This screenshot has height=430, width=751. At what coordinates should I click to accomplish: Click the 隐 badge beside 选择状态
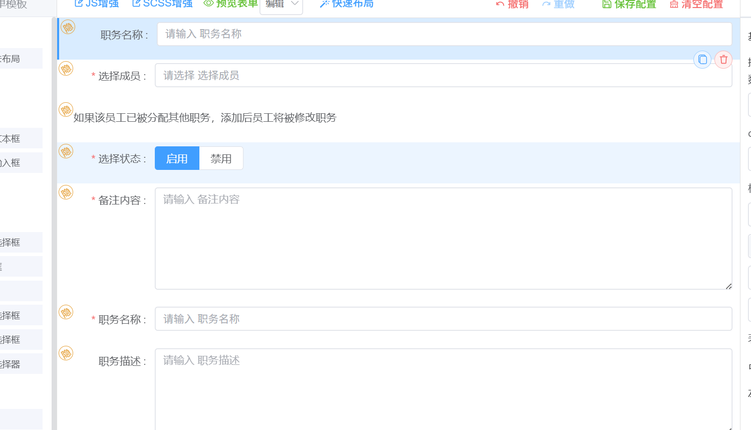(66, 151)
